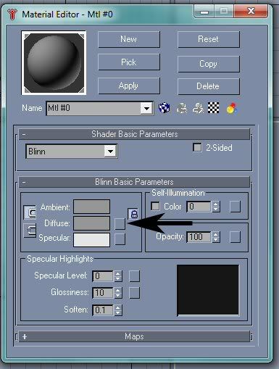Click the Put Material to Scene icon

[x=182, y=108]
